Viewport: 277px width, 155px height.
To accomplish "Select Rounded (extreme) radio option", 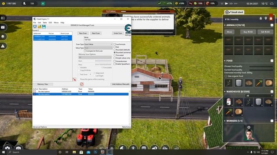I will click(114, 53).
